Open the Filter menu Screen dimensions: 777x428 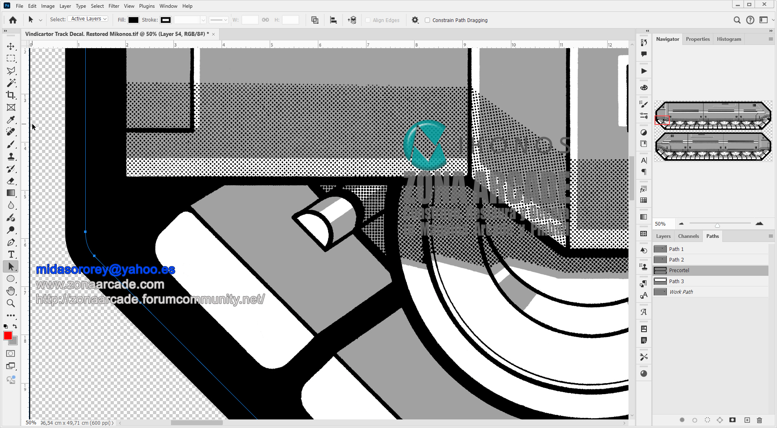(114, 6)
